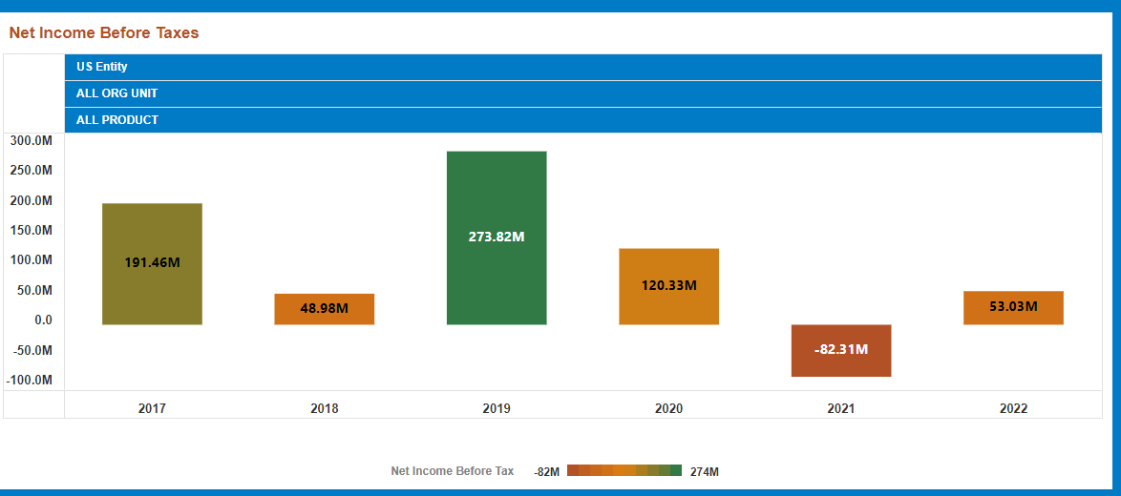Click the negative 2021 bar -82.31M
Screen dimensions: 1121x496
point(841,350)
